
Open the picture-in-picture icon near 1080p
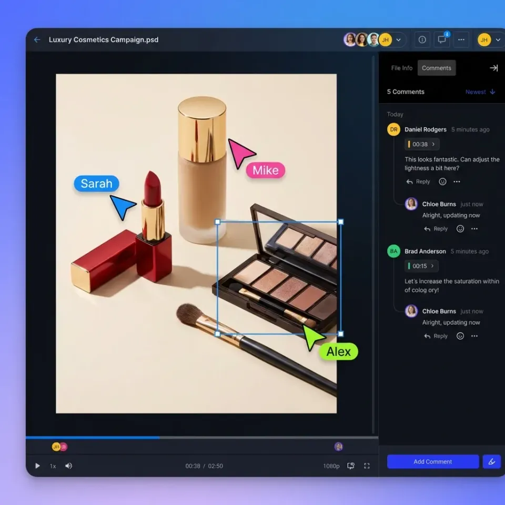tap(351, 466)
